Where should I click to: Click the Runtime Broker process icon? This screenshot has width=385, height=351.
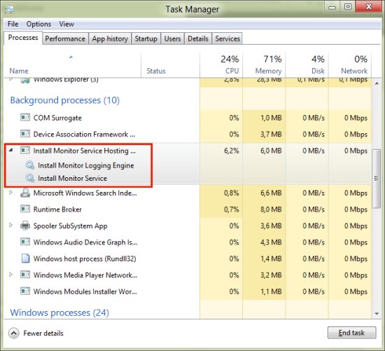pos(25,209)
